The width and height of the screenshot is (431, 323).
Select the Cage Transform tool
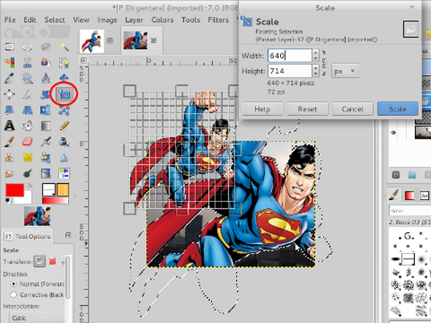pos(64,110)
